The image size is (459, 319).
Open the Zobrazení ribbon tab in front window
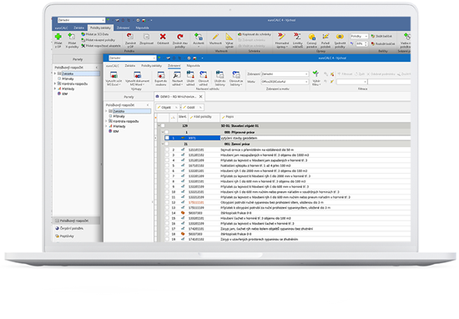pos(174,66)
